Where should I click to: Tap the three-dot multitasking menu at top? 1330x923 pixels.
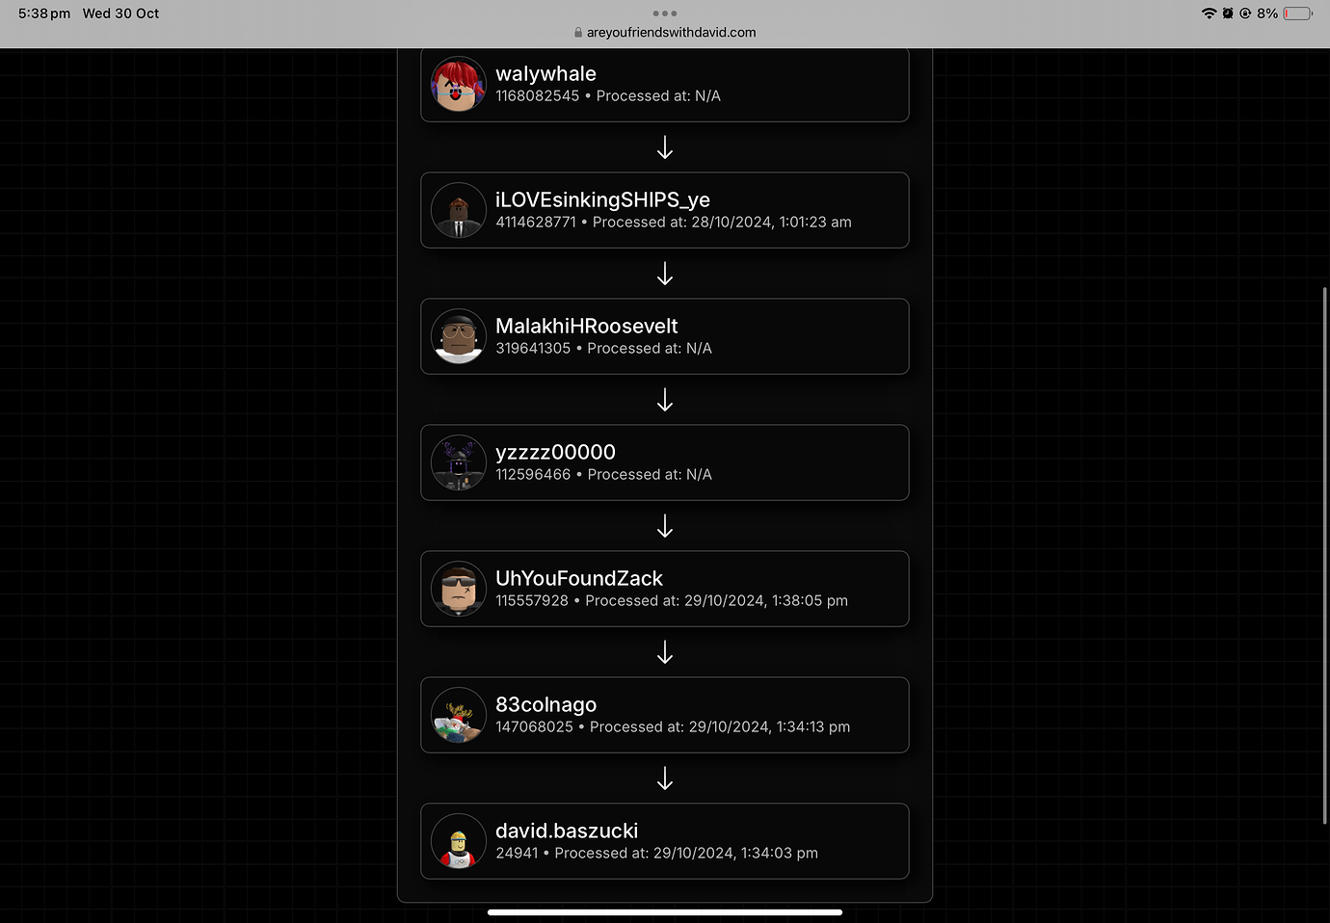point(665,13)
